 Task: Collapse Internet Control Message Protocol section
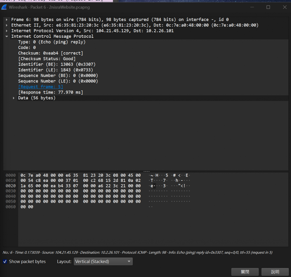pyautogui.click(x=7, y=36)
